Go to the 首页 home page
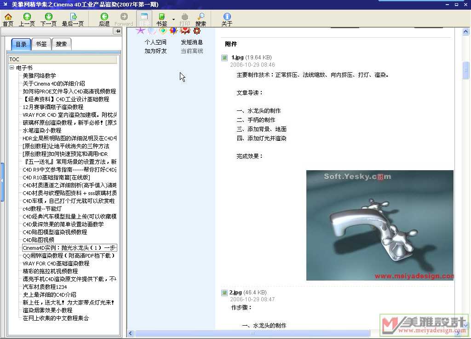The height and width of the screenshot is (339, 471). point(8,19)
